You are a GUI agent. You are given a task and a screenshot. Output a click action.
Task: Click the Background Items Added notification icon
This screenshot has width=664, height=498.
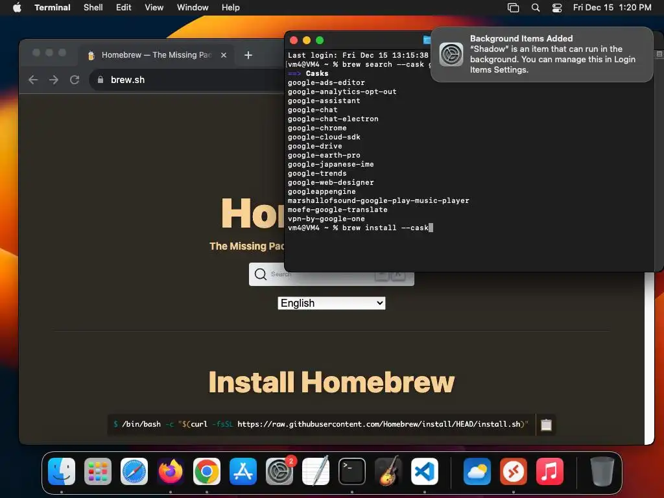[x=451, y=54]
